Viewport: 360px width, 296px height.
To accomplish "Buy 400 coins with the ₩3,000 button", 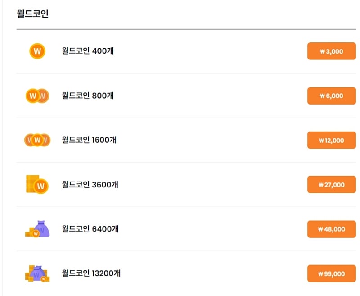I will [332, 51].
